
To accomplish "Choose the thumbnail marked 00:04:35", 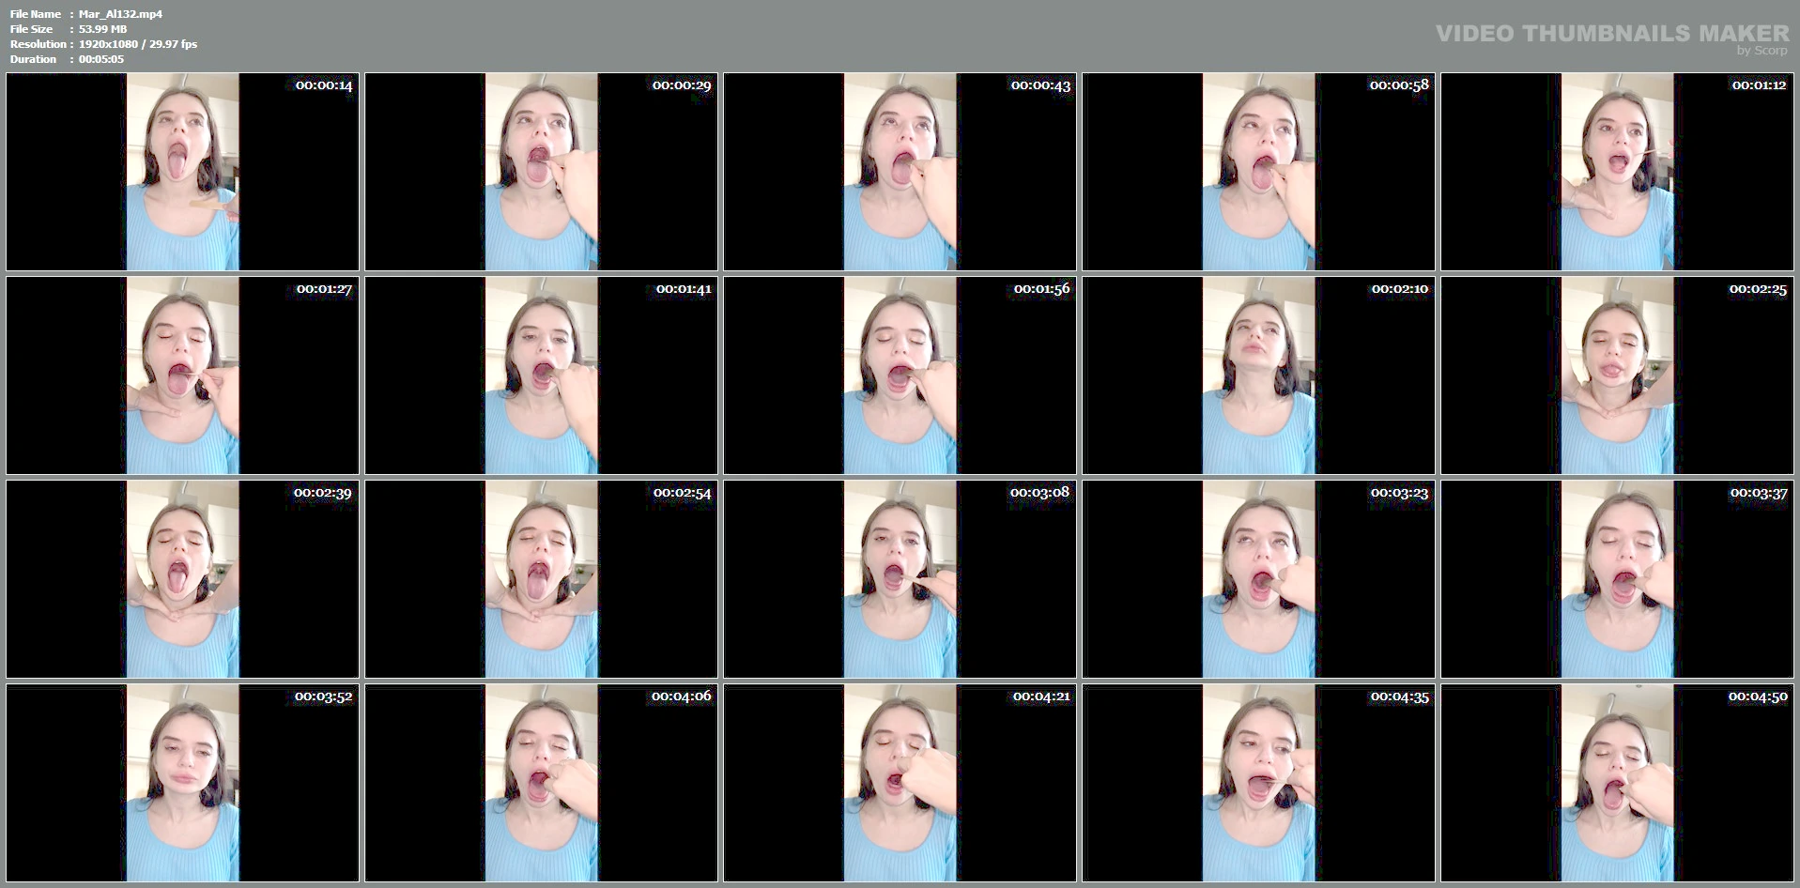I will (1259, 783).
